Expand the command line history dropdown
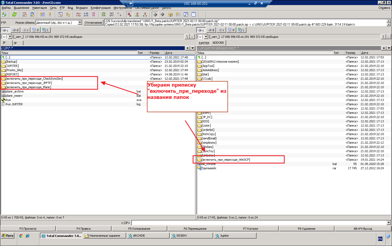 coord(389,223)
